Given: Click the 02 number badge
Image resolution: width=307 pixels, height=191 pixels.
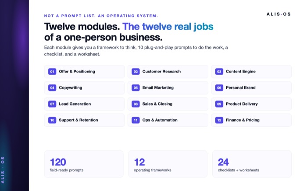Looking at the screenshot, I should [x=136, y=72].
